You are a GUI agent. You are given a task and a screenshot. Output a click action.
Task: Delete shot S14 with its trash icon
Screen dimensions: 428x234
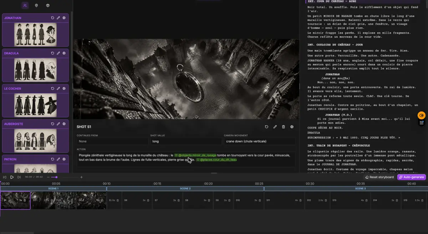click(x=397, y=201)
